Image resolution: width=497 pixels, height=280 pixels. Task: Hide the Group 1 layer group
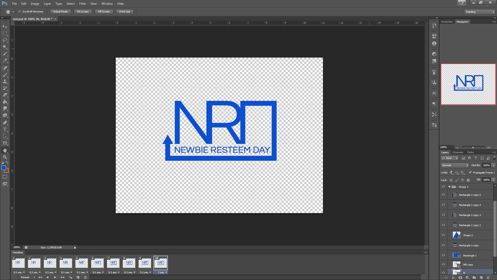(x=443, y=187)
